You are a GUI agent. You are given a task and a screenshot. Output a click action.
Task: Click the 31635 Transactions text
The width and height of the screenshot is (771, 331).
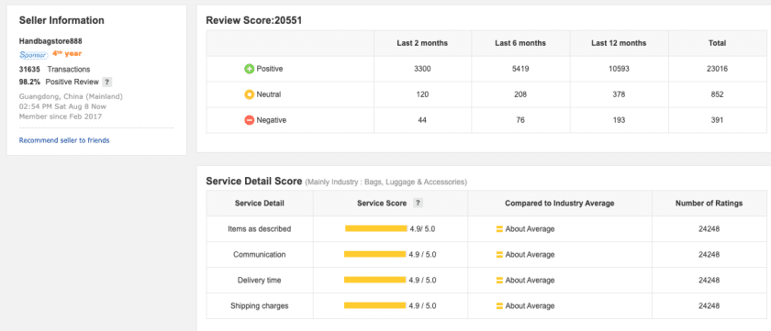[54, 70]
